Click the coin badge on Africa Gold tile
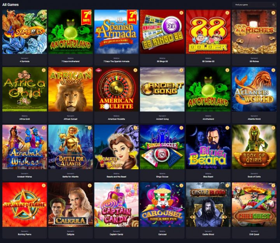The width and height of the screenshot is (280, 243). coord(44,70)
